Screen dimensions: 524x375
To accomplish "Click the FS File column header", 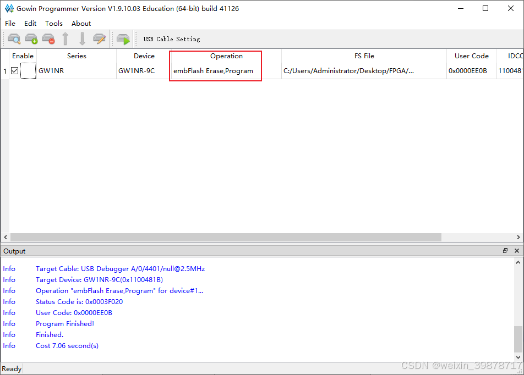I will [x=364, y=56].
